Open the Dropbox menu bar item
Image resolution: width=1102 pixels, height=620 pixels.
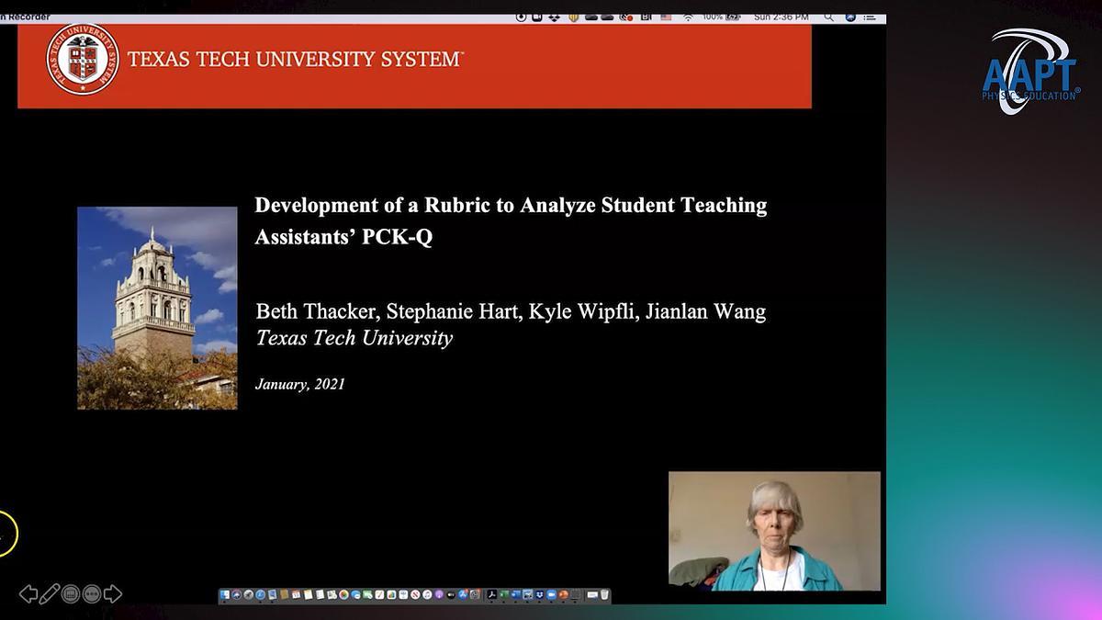click(x=555, y=17)
